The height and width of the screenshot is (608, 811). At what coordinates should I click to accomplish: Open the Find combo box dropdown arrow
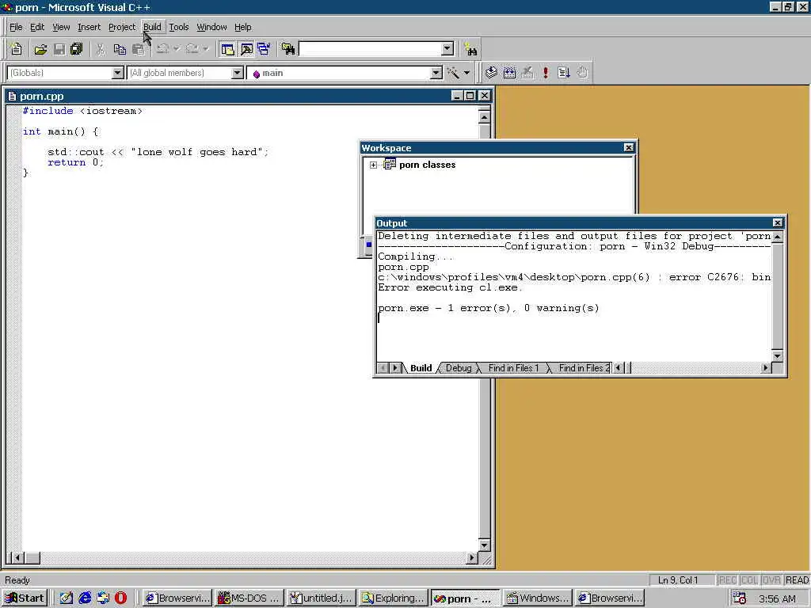point(447,49)
